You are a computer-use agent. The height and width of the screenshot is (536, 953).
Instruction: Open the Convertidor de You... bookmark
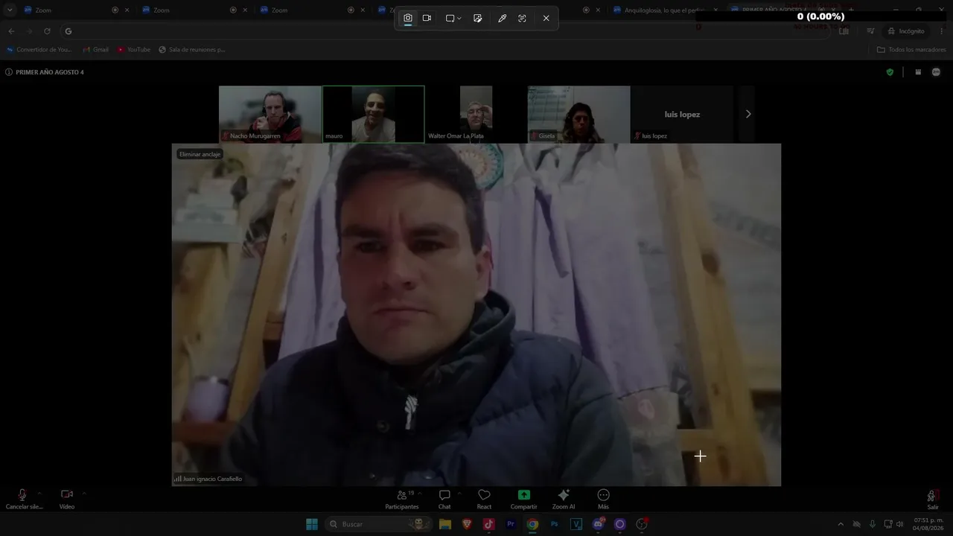pyautogui.click(x=39, y=50)
